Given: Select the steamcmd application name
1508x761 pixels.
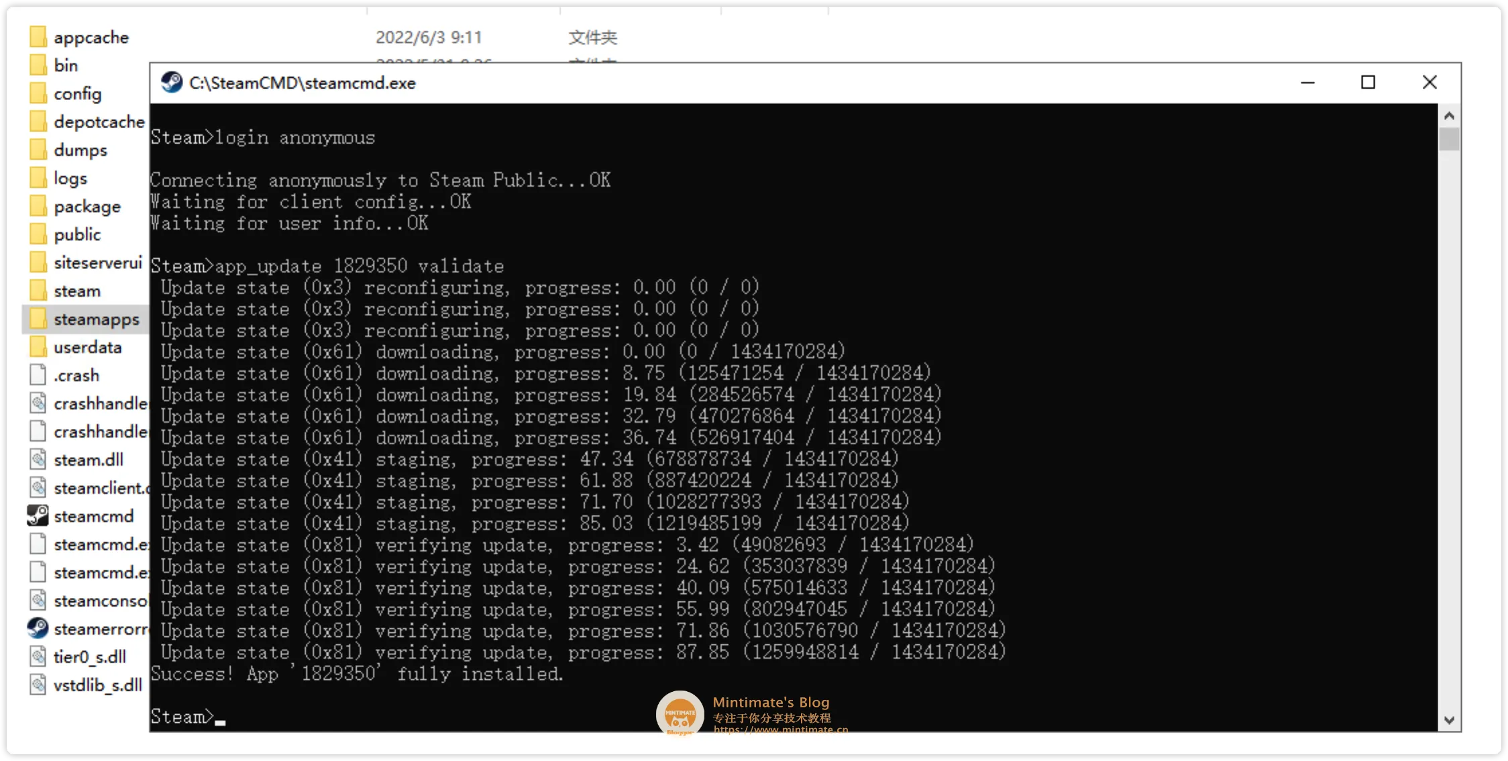Looking at the screenshot, I should 94,517.
